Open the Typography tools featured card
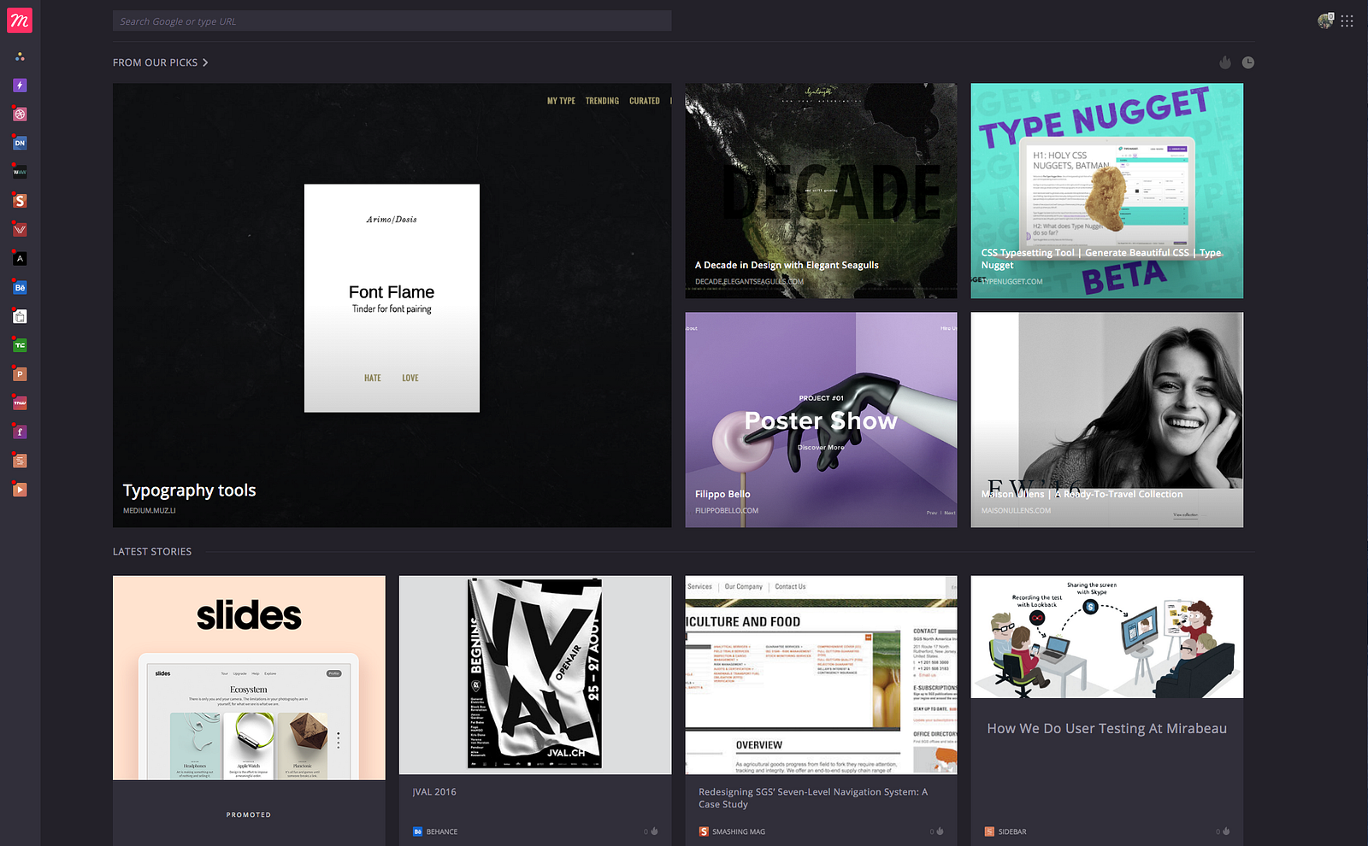 pos(392,305)
